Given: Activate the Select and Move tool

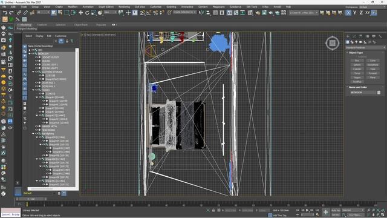Looking at the screenshot, I should tap(80, 12).
